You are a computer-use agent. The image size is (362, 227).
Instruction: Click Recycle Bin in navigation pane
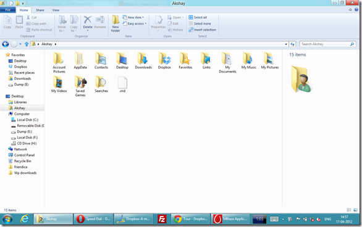click(20, 161)
